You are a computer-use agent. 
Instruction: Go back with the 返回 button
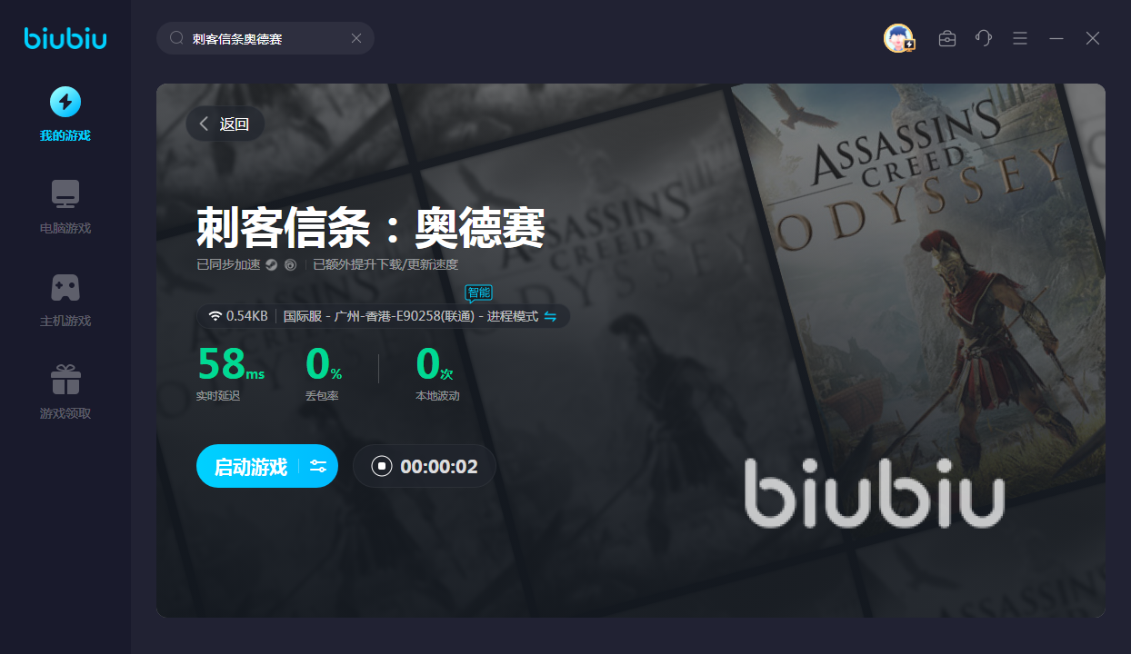point(225,124)
